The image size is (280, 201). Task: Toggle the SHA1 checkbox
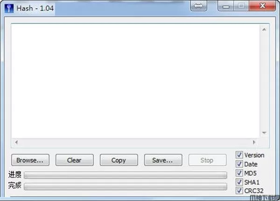[239, 182]
